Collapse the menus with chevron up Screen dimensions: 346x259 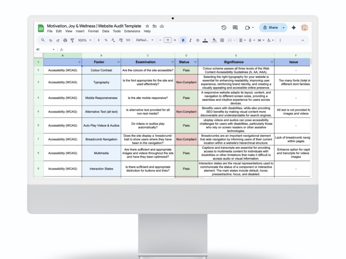point(302,40)
